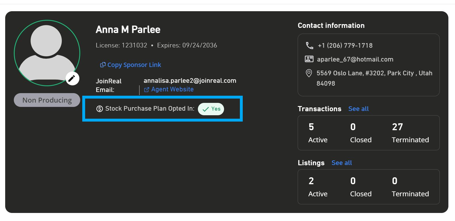Click the location pin address icon
This screenshot has height=221, width=455.
[309, 73]
